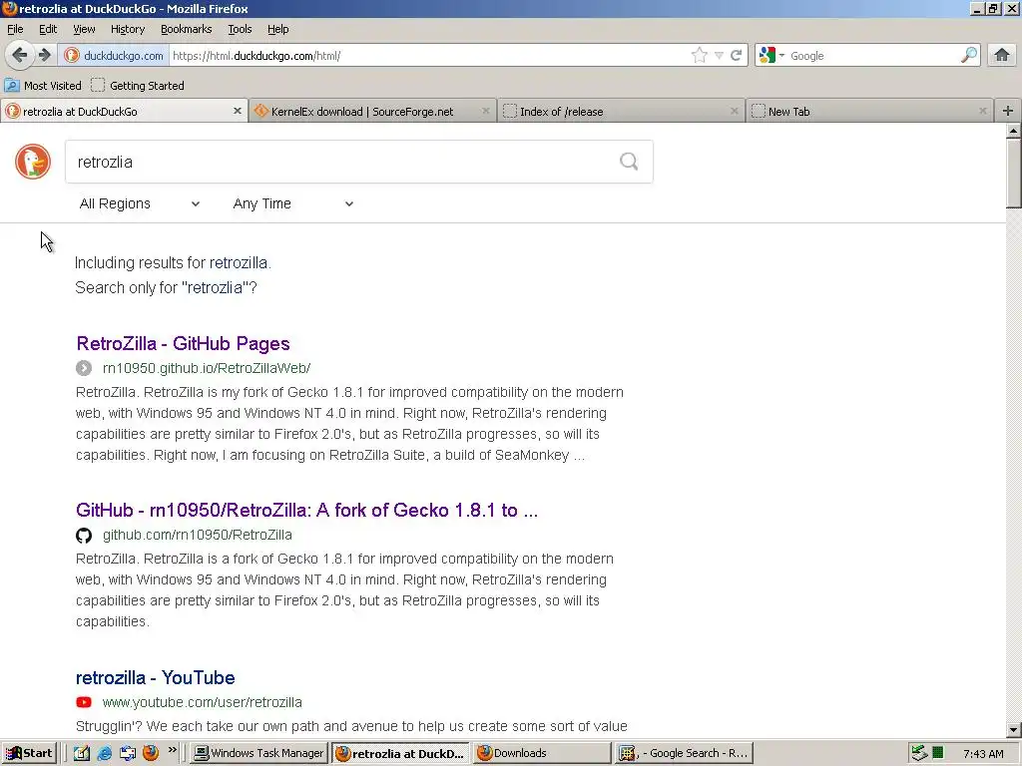Viewport: 1022px width, 766px height.
Task: Expand the quick launch overflow chevron
Action: (172, 750)
